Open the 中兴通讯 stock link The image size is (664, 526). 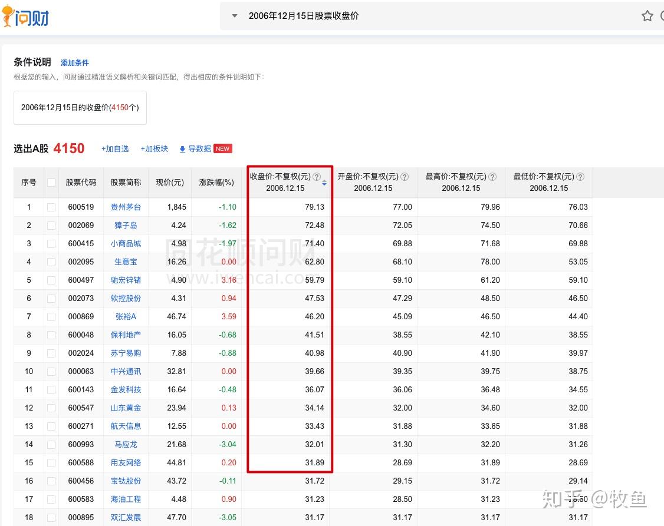pyautogui.click(x=126, y=371)
